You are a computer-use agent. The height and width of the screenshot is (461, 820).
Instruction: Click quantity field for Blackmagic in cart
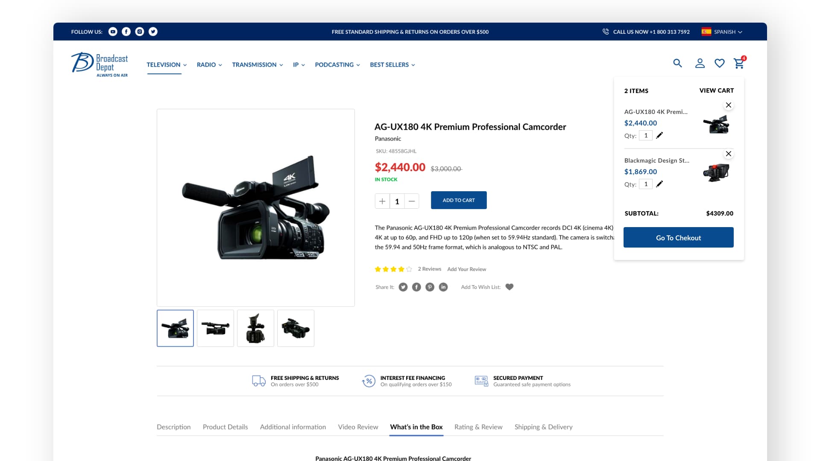[646, 184]
